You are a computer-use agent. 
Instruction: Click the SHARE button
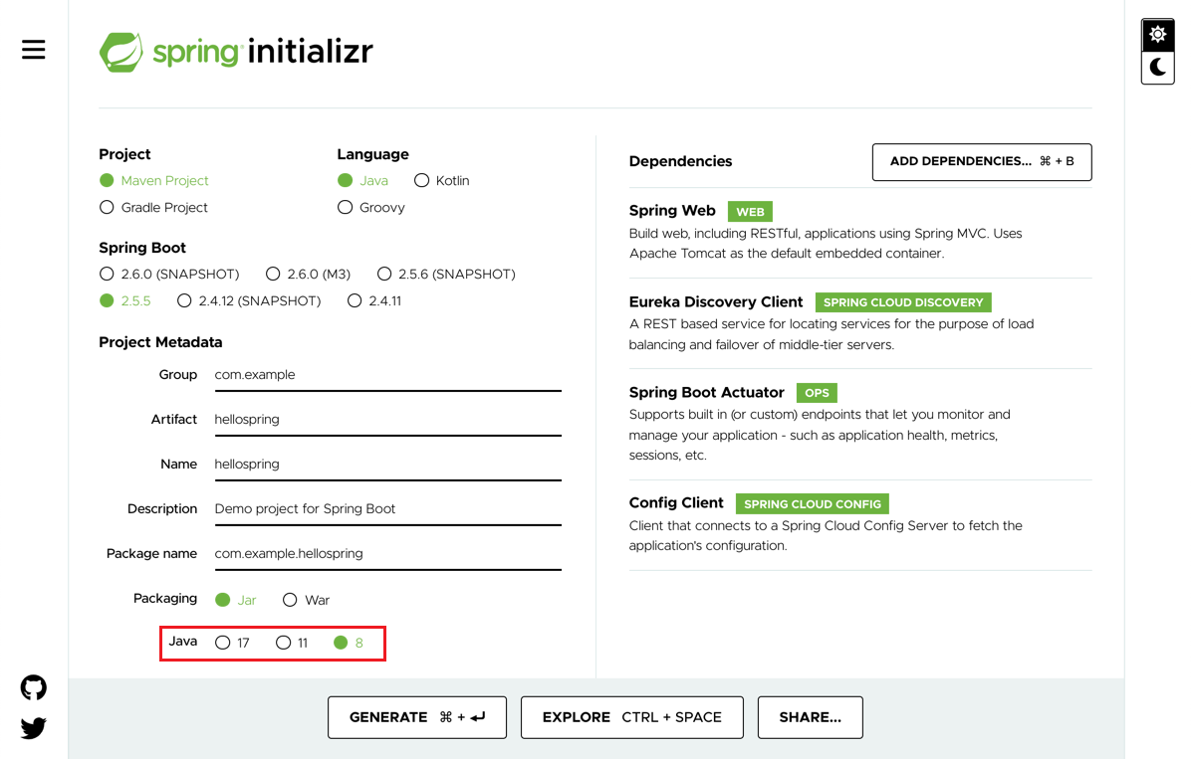[x=810, y=716]
